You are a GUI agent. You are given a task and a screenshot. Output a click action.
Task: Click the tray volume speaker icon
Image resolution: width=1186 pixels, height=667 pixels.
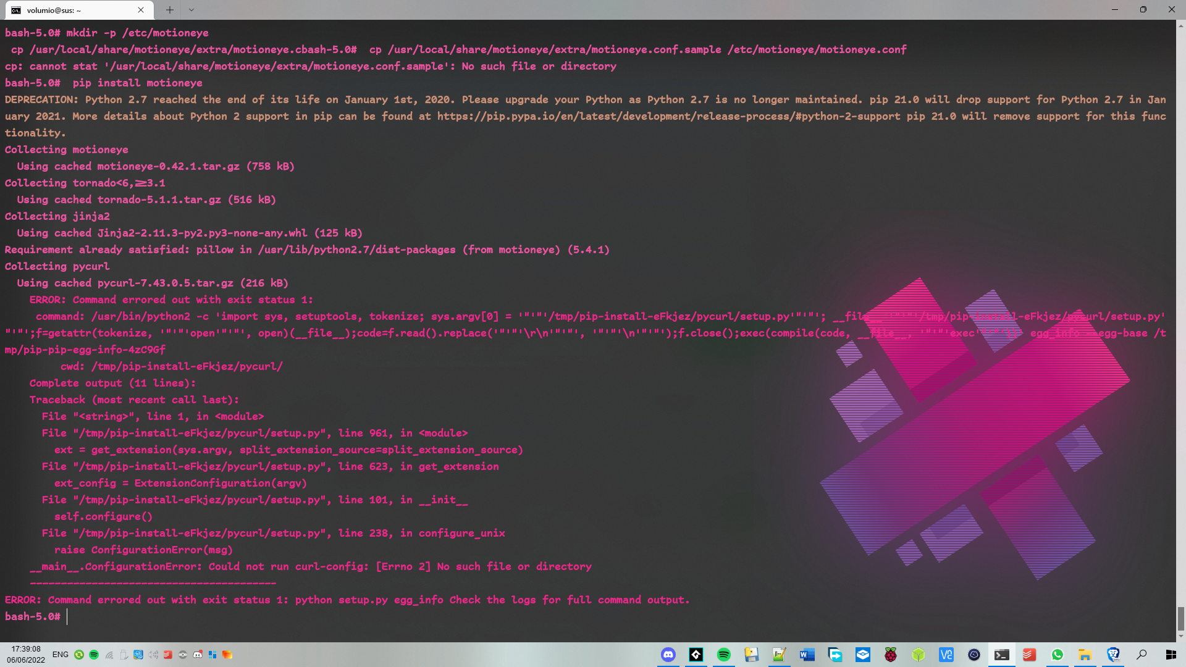tap(153, 655)
